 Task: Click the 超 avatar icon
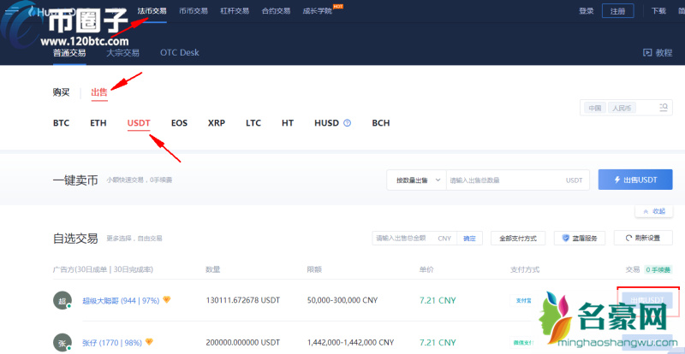[x=62, y=301]
